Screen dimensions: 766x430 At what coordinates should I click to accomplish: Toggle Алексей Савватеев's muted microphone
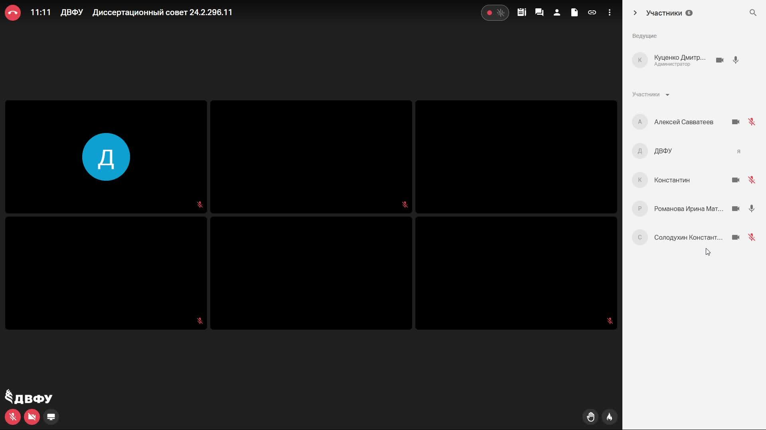coord(752,122)
